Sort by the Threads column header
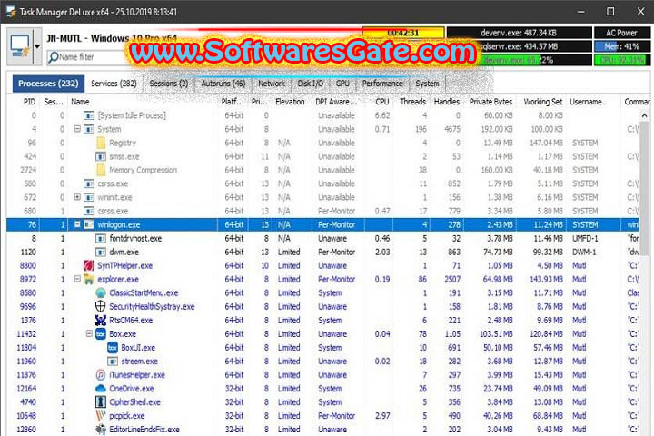Viewport: 654px width, 436px height. pyautogui.click(x=412, y=102)
